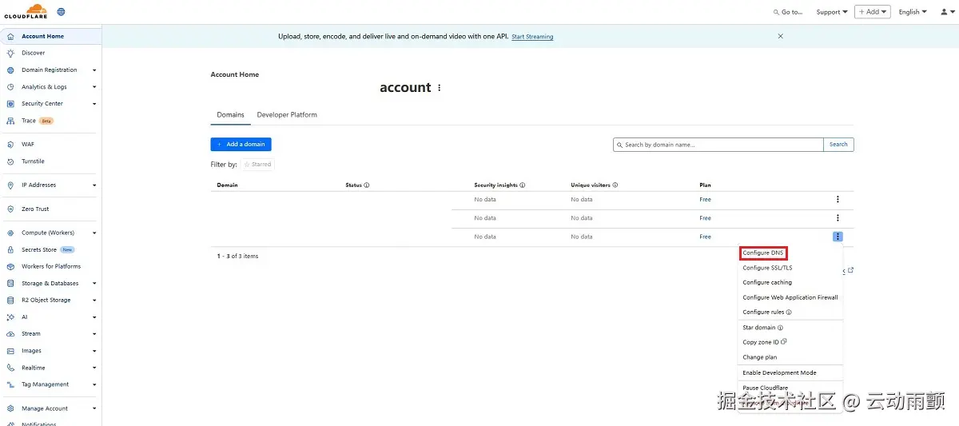959x426 pixels.
Task: Click the Images sidebar icon
Action: pyautogui.click(x=10, y=350)
